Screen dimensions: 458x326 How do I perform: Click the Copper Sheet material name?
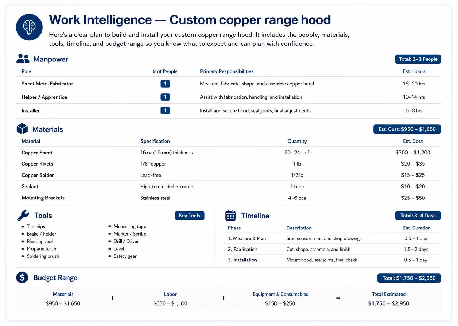(37, 153)
